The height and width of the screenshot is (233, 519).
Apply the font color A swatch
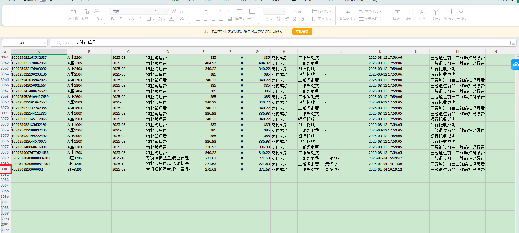tap(171, 19)
